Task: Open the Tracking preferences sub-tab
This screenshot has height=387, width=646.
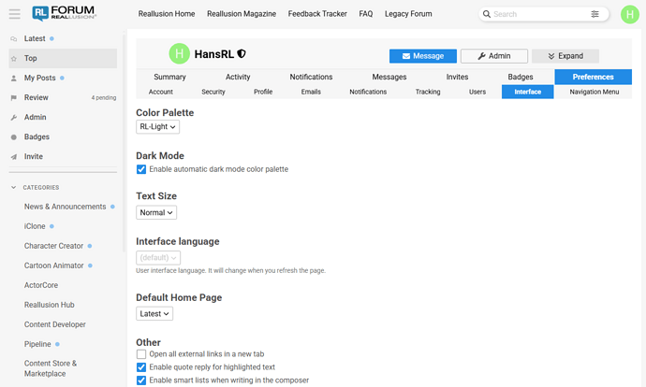Action: pyautogui.click(x=428, y=92)
